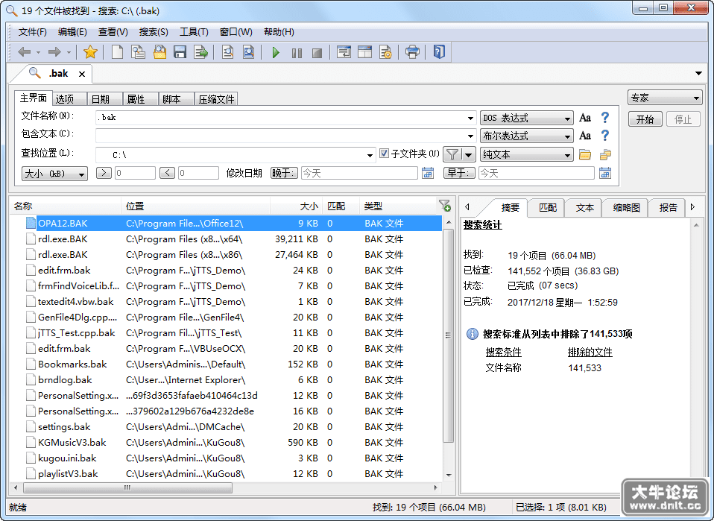Open the 纯文本 dropdown
This screenshot has height=521, width=714.
click(527, 155)
